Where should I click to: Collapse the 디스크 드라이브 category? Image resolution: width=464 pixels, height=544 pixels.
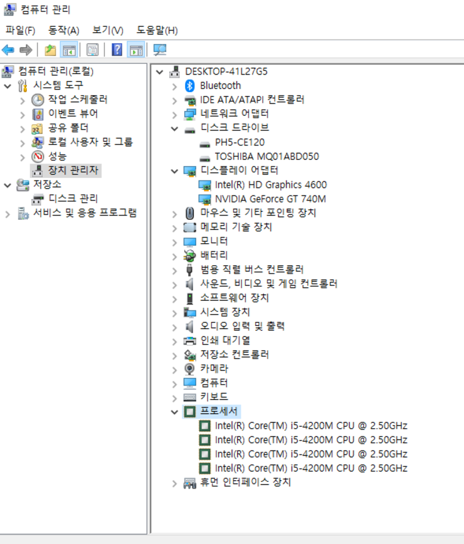174,128
